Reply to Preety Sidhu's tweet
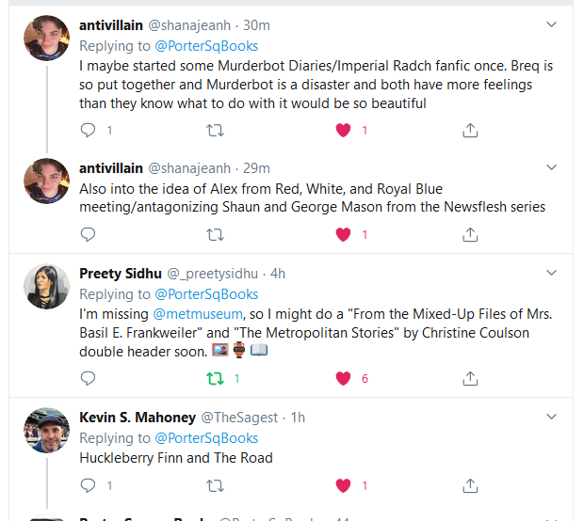The image size is (584, 521). pos(88,379)
